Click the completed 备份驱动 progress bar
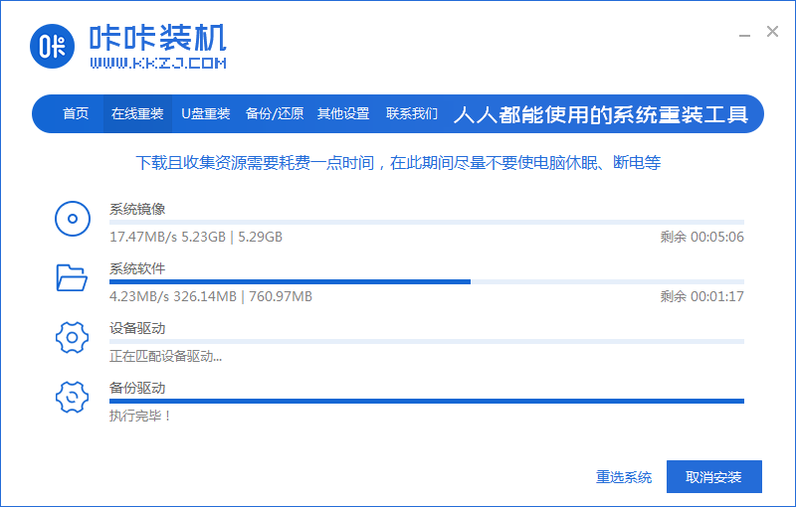796x507 pixels. click(x=426, y=401)
